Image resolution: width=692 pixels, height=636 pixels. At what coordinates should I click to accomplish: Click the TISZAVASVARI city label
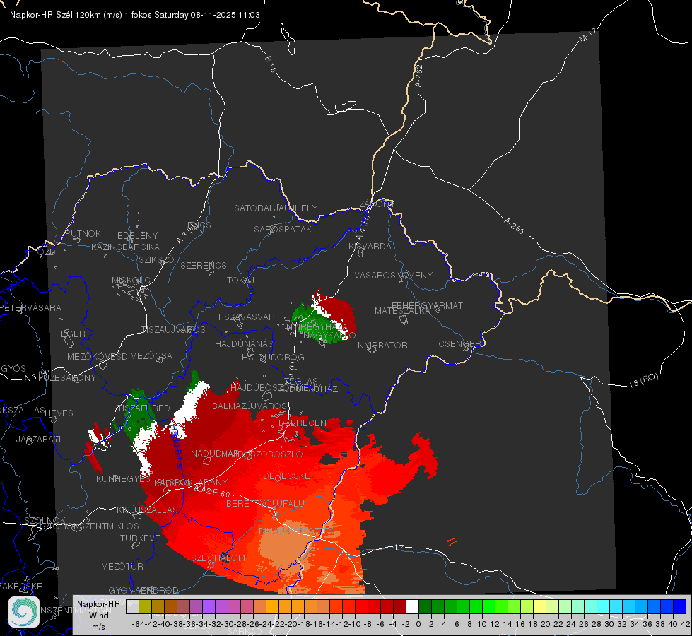point(247,317)
